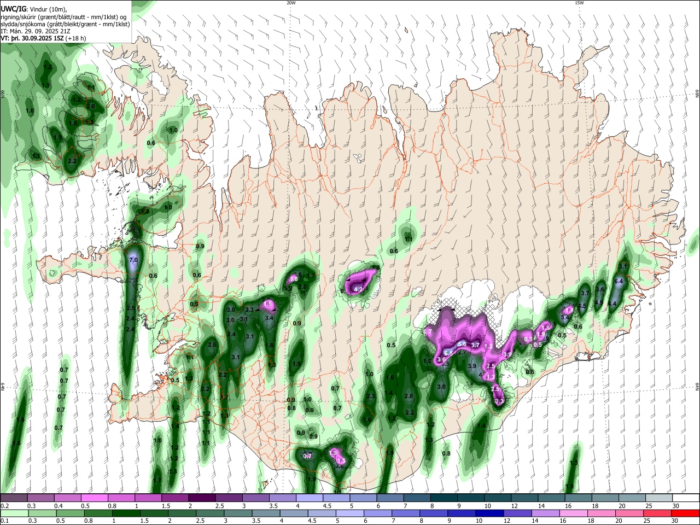The image size is (700, 525).
Task: Click the white 30 snow legend swatch
Action: (x=686, y=498)
